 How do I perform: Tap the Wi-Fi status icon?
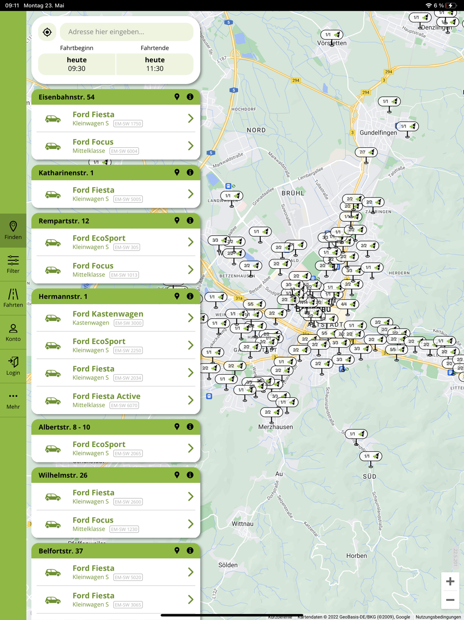pos(428,6)
